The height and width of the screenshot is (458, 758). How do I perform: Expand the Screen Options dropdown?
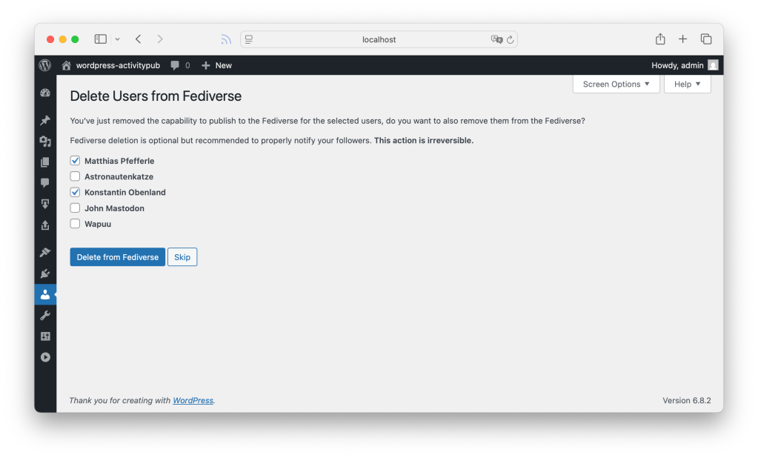(616, 84)
